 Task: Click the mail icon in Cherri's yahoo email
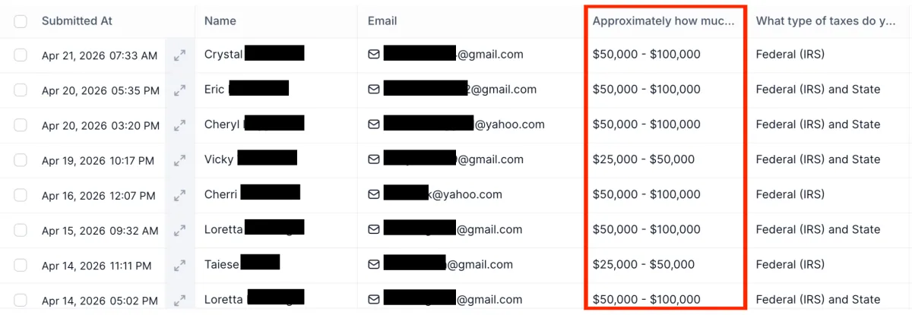click(374, 195)
